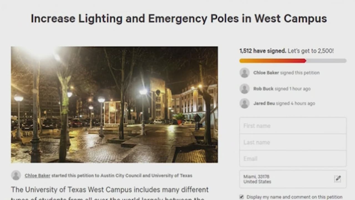Click avatar next to Jared Beu

click(x=244, y=103)
